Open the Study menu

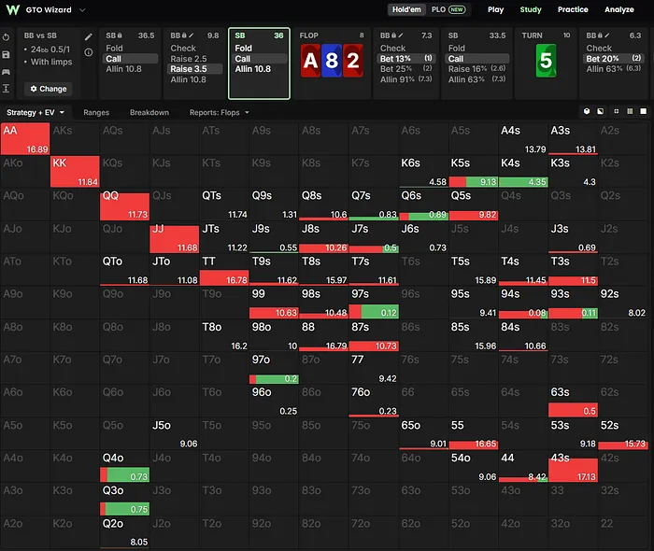(x=531, y=9)
